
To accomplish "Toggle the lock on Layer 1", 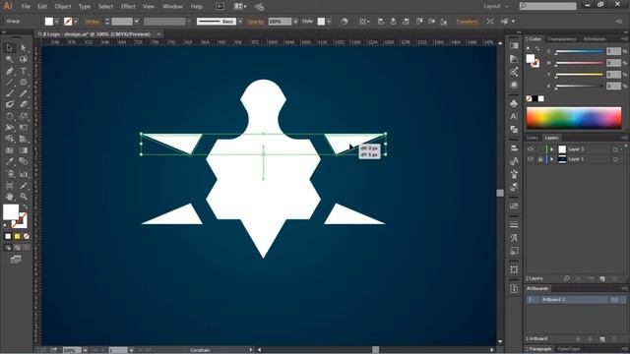I will pos(540,159).
